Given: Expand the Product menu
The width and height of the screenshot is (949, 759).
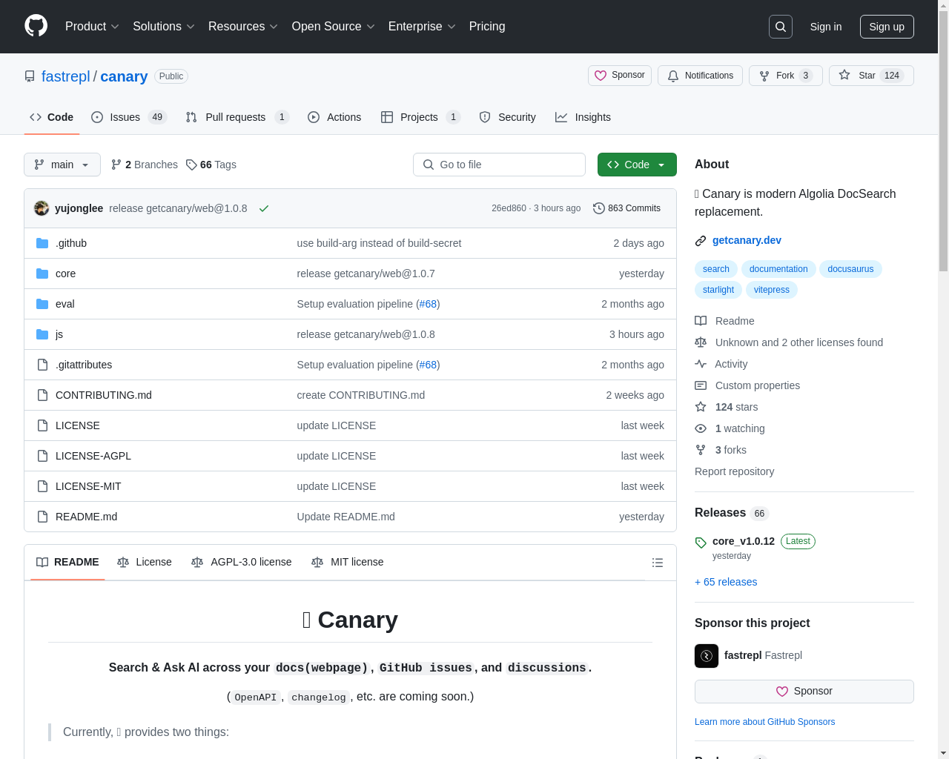Looking at the screenshot, I should point(92,27).
